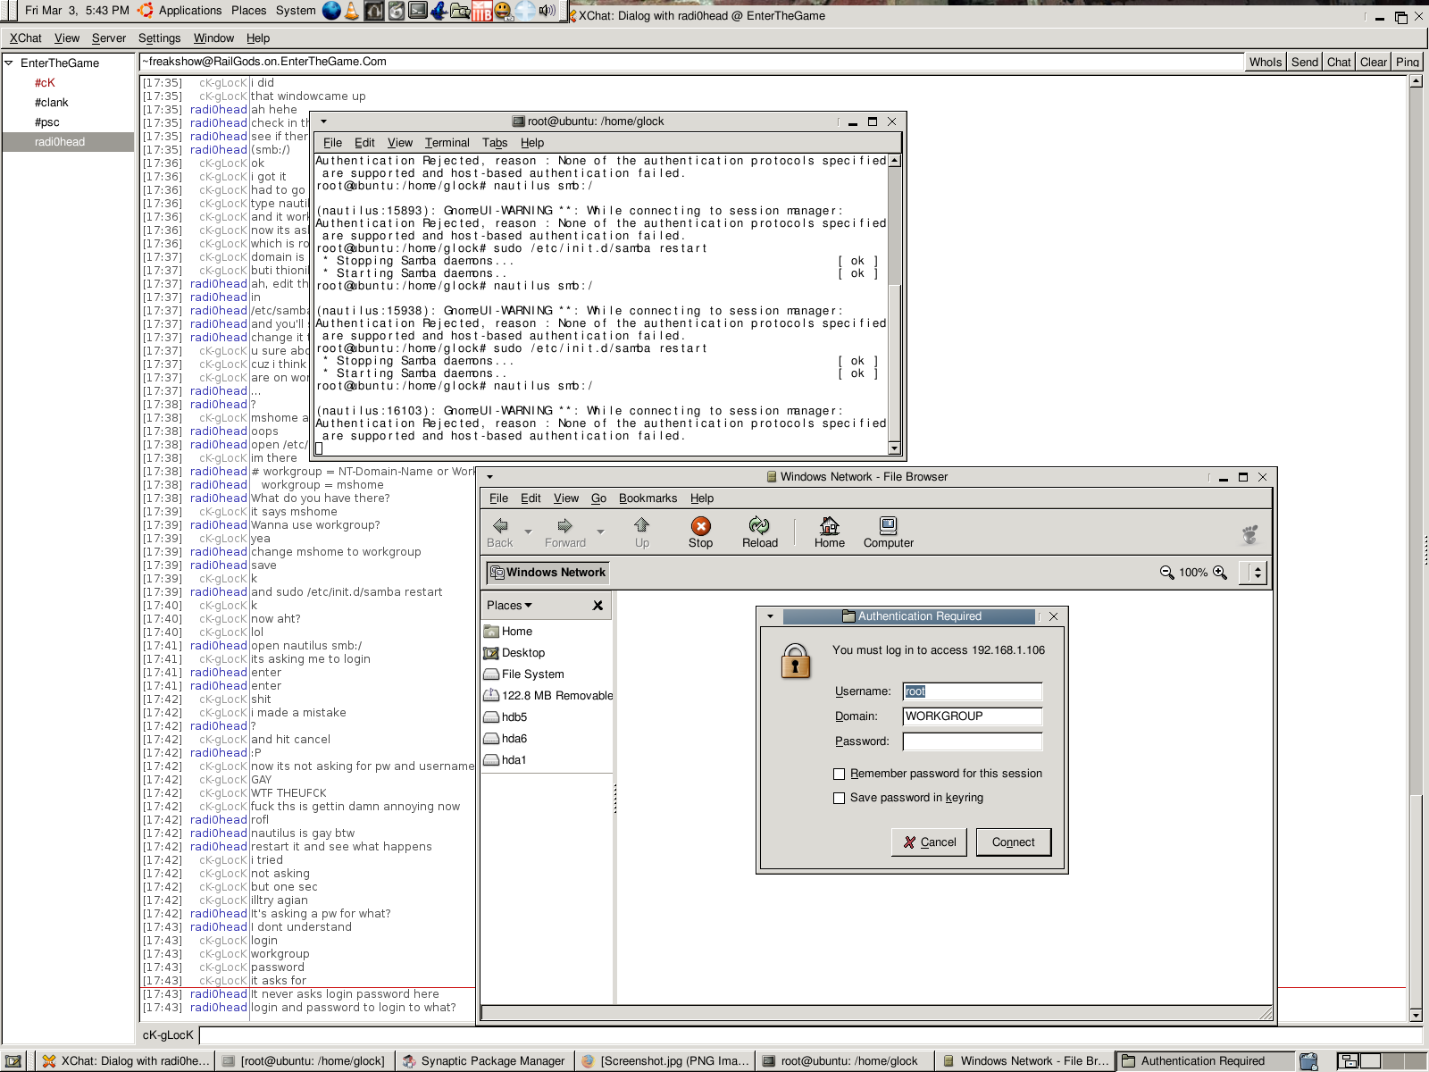Image resolution: width=1429 pixels, height=1072 pixels.
Task: Open the Trash icon in bottom panel
Action: coord(1308,1061)
